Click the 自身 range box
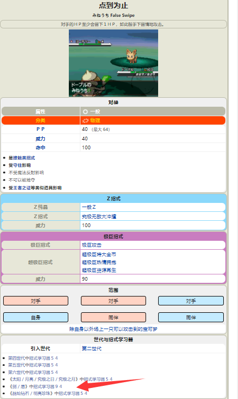Viewport: 238px width, 399px height. point(36,318)
